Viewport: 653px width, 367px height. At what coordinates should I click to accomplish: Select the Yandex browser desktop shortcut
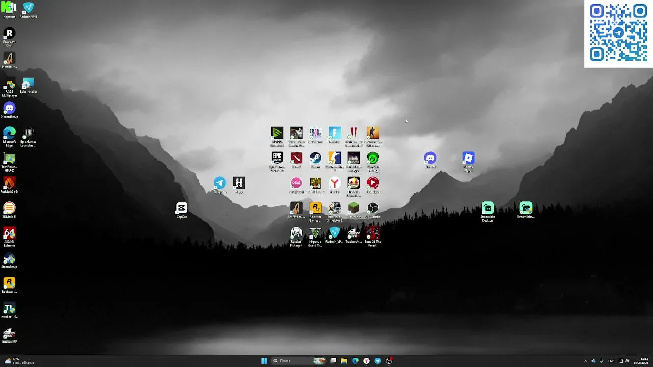335,185
